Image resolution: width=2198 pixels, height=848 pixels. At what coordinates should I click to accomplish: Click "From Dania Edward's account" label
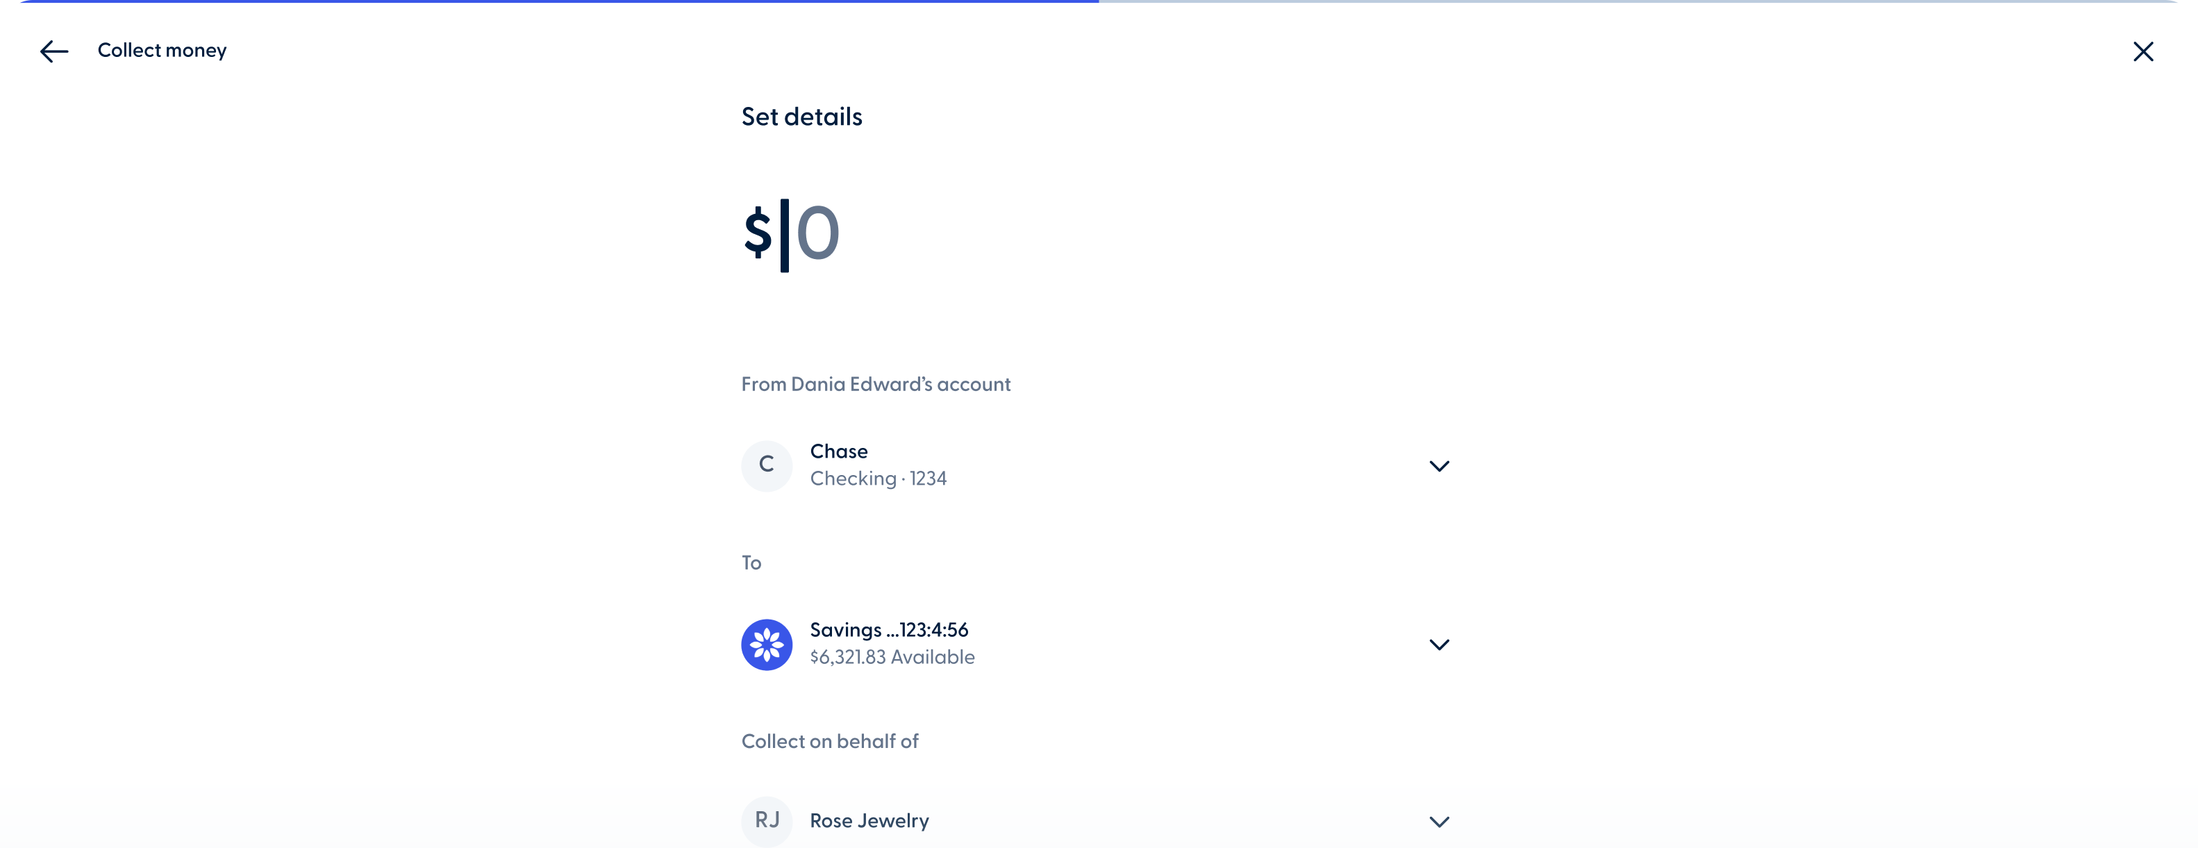pos(876,385)
